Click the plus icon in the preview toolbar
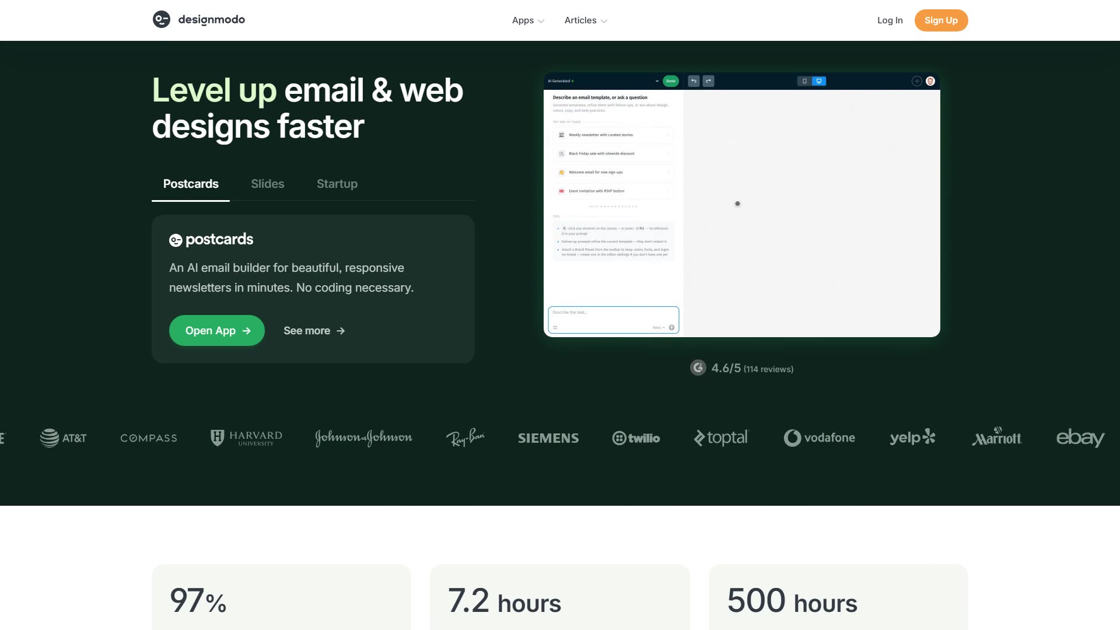 point(917,81)
